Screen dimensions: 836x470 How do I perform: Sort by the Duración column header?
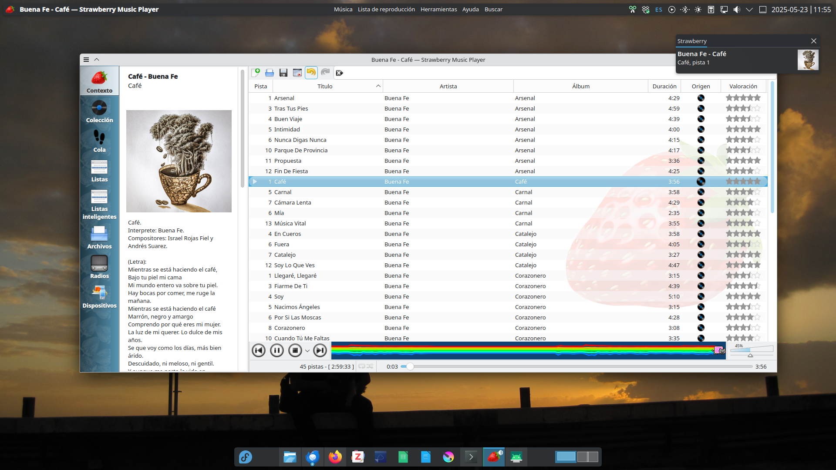point(664,86)
